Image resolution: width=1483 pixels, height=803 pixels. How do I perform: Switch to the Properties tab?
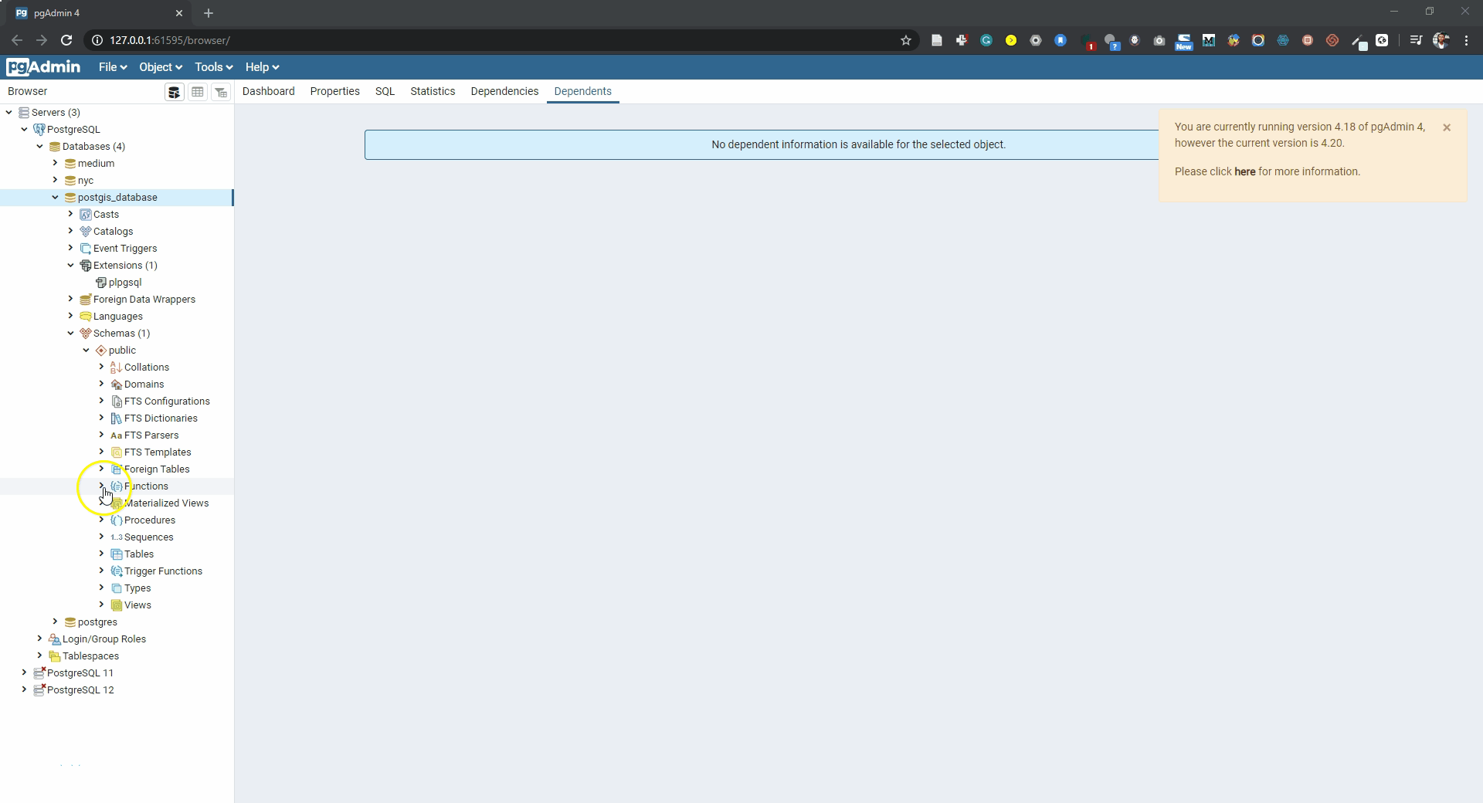coord(335,91)
